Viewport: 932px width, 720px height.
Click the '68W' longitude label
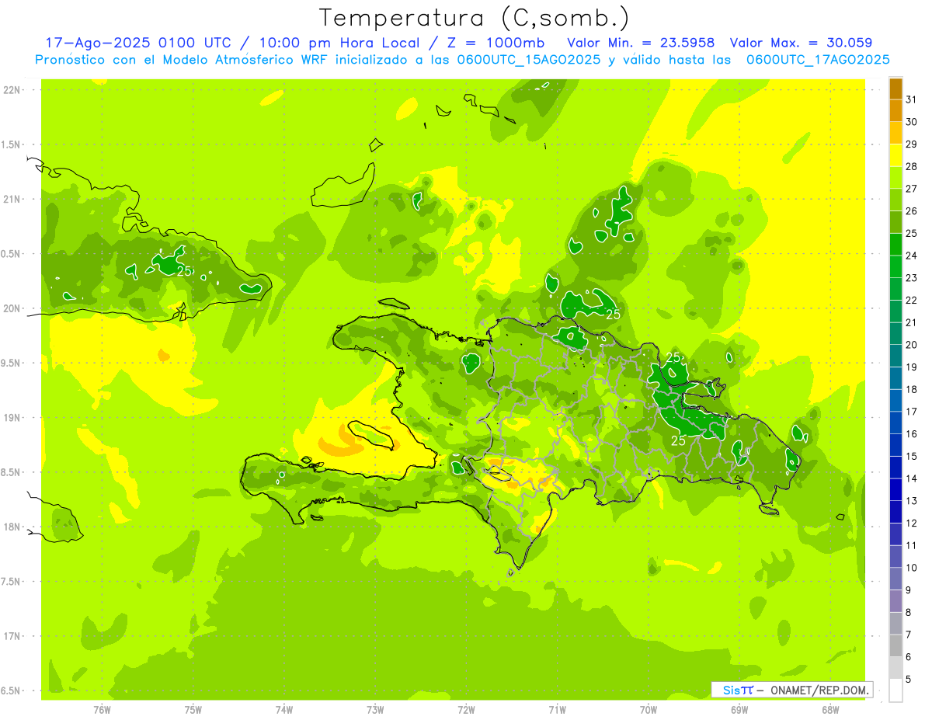[830, 710]
